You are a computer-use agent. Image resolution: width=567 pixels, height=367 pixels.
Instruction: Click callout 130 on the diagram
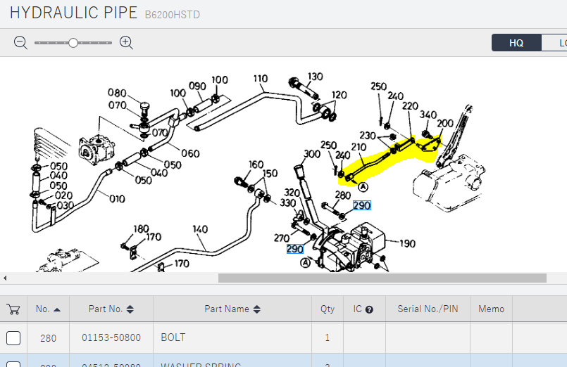[315, 77]
